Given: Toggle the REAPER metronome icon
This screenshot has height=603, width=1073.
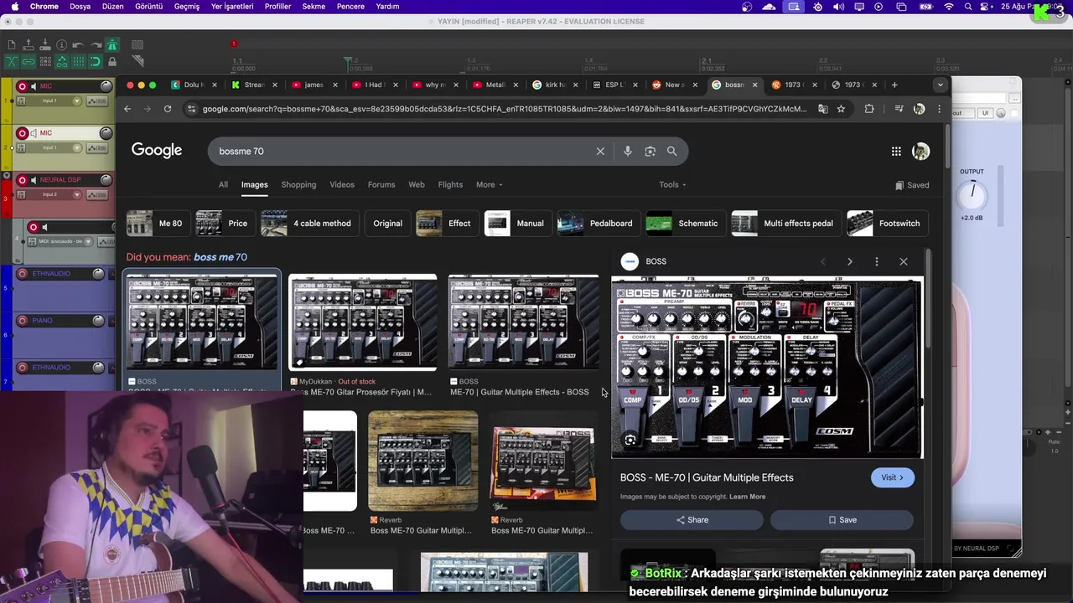Looking at the screenshot, I should [x=111, y=45].
